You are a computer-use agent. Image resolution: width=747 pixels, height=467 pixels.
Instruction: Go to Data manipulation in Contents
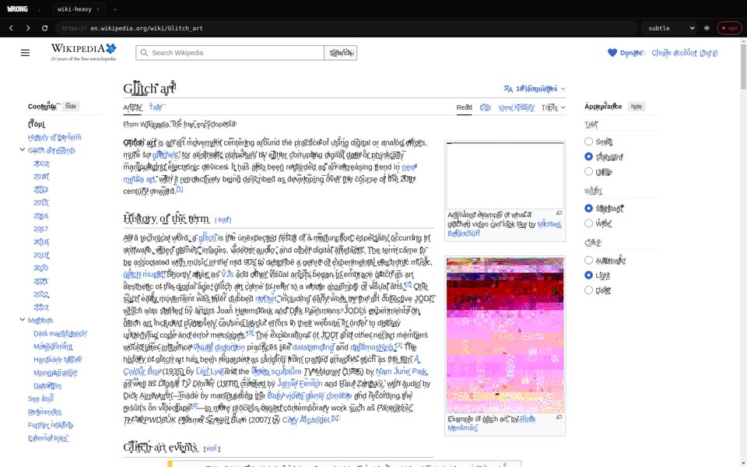(x=60, y=334)
